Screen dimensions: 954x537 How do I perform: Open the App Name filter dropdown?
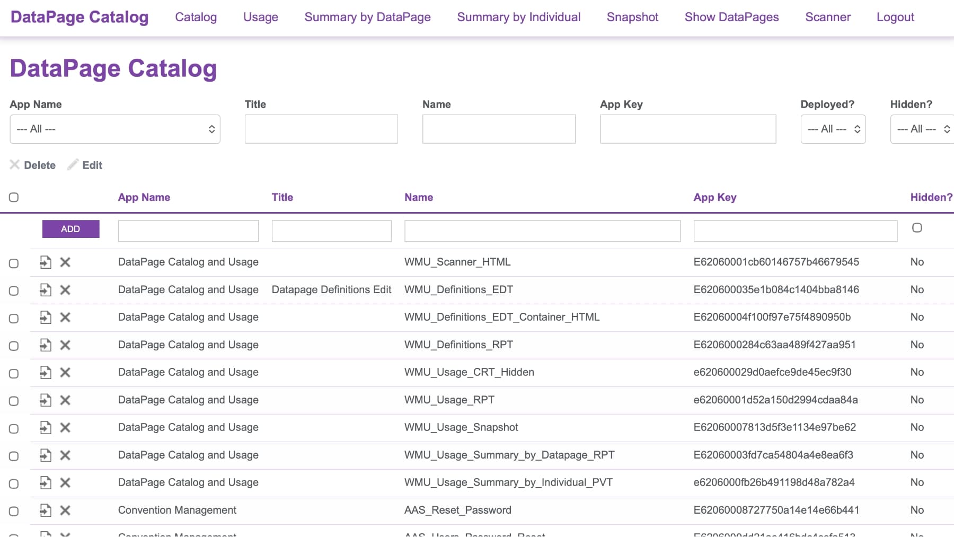tap(115, 129)
